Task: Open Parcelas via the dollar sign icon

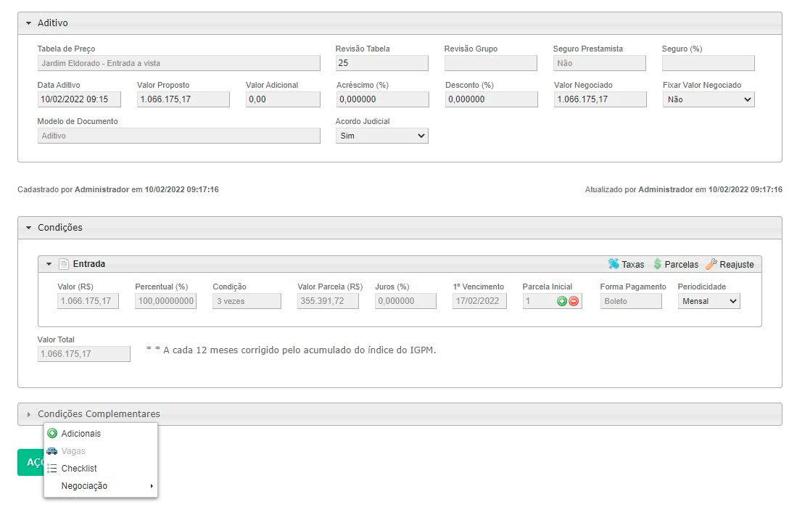Action: [x=657, y=264]
